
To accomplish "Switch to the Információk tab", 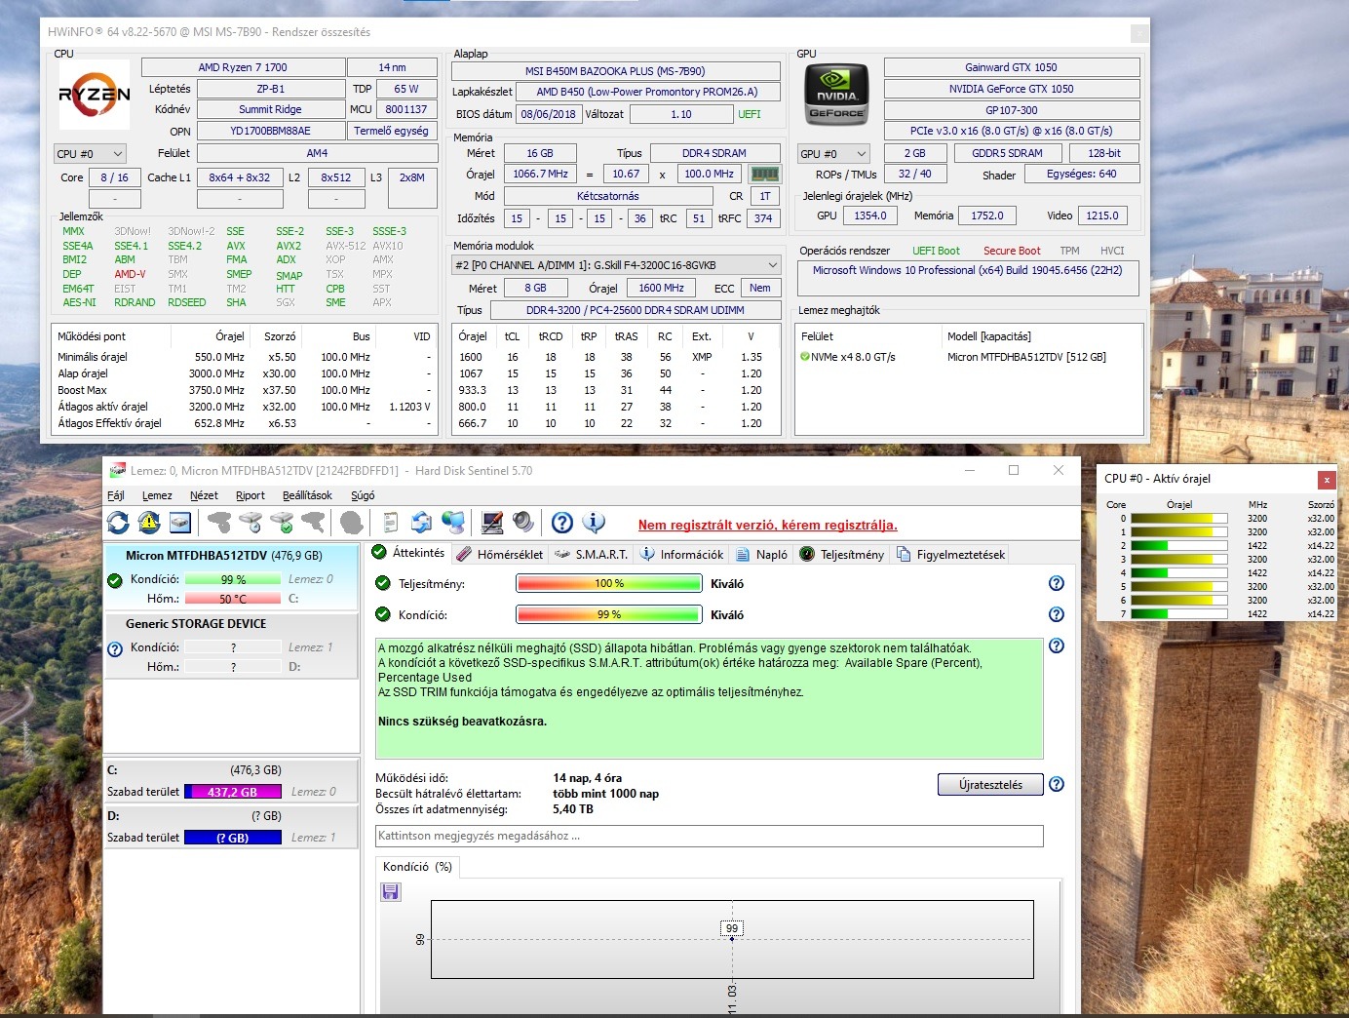I will coord(681,554).
